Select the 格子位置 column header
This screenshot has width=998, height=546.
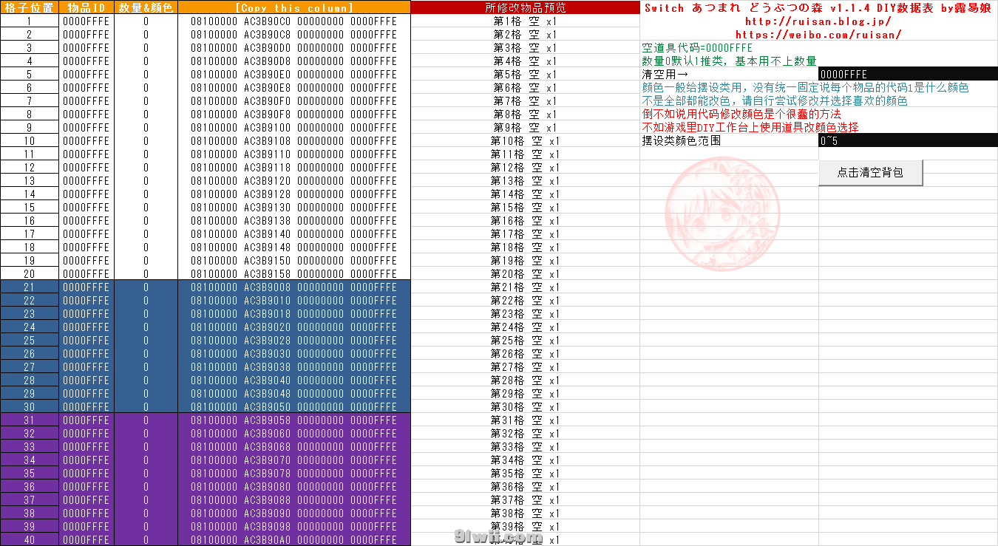pyautogui.click(x=29, y=7)
